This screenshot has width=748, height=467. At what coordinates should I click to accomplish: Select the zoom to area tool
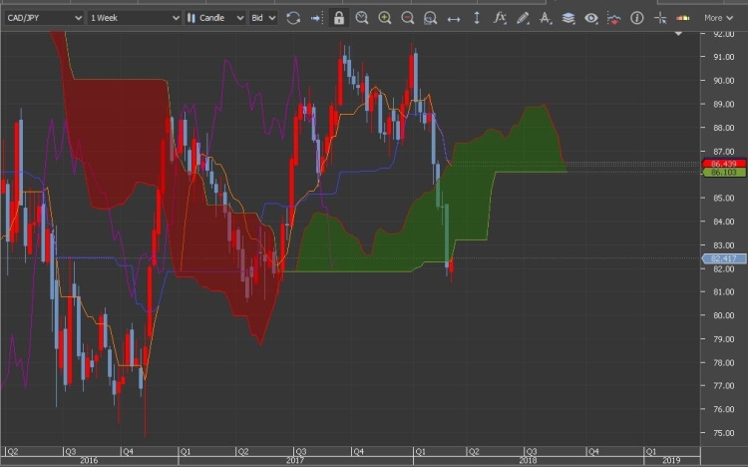pyautogui.click(x=430, y=18)
